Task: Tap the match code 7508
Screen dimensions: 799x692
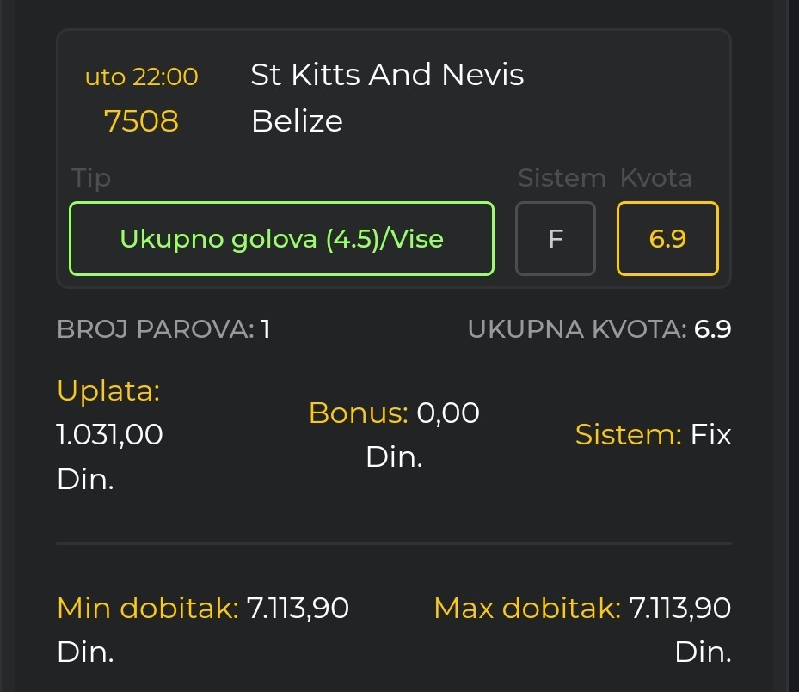Action: click(x=141, y=121)
